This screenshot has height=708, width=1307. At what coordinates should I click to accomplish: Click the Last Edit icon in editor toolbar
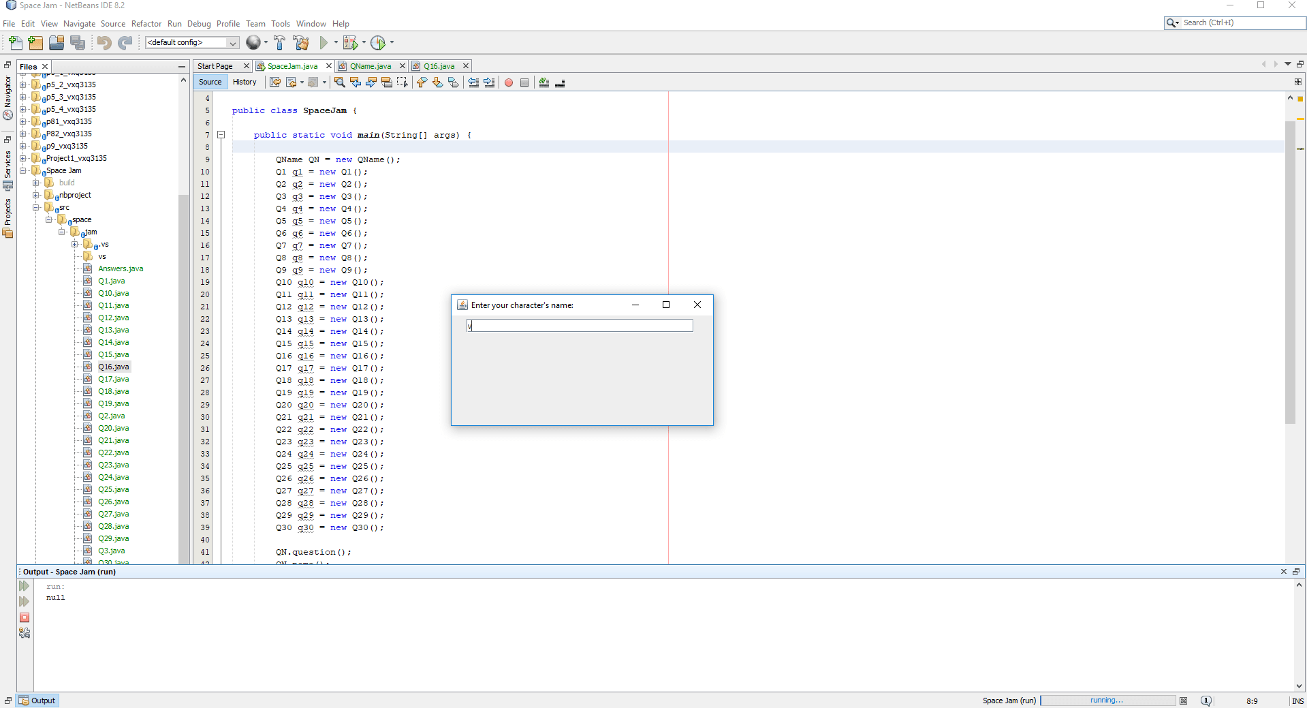click(x=275, y=82)
